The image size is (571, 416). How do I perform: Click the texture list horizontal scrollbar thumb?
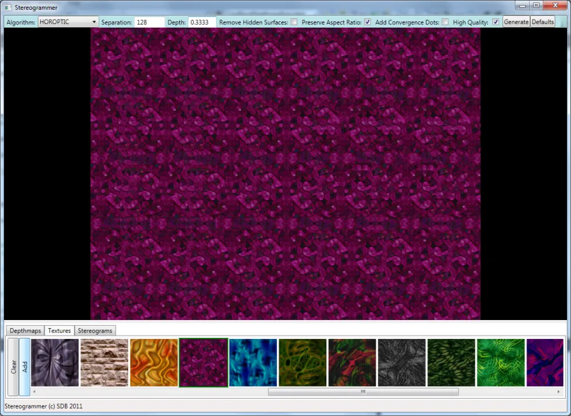(363, 392)
